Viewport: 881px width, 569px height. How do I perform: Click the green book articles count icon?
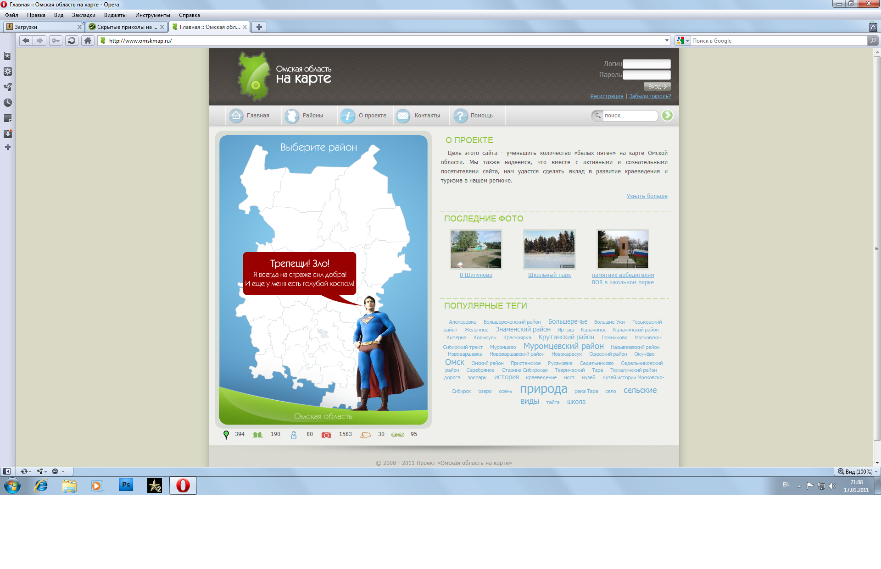point(257,435)
